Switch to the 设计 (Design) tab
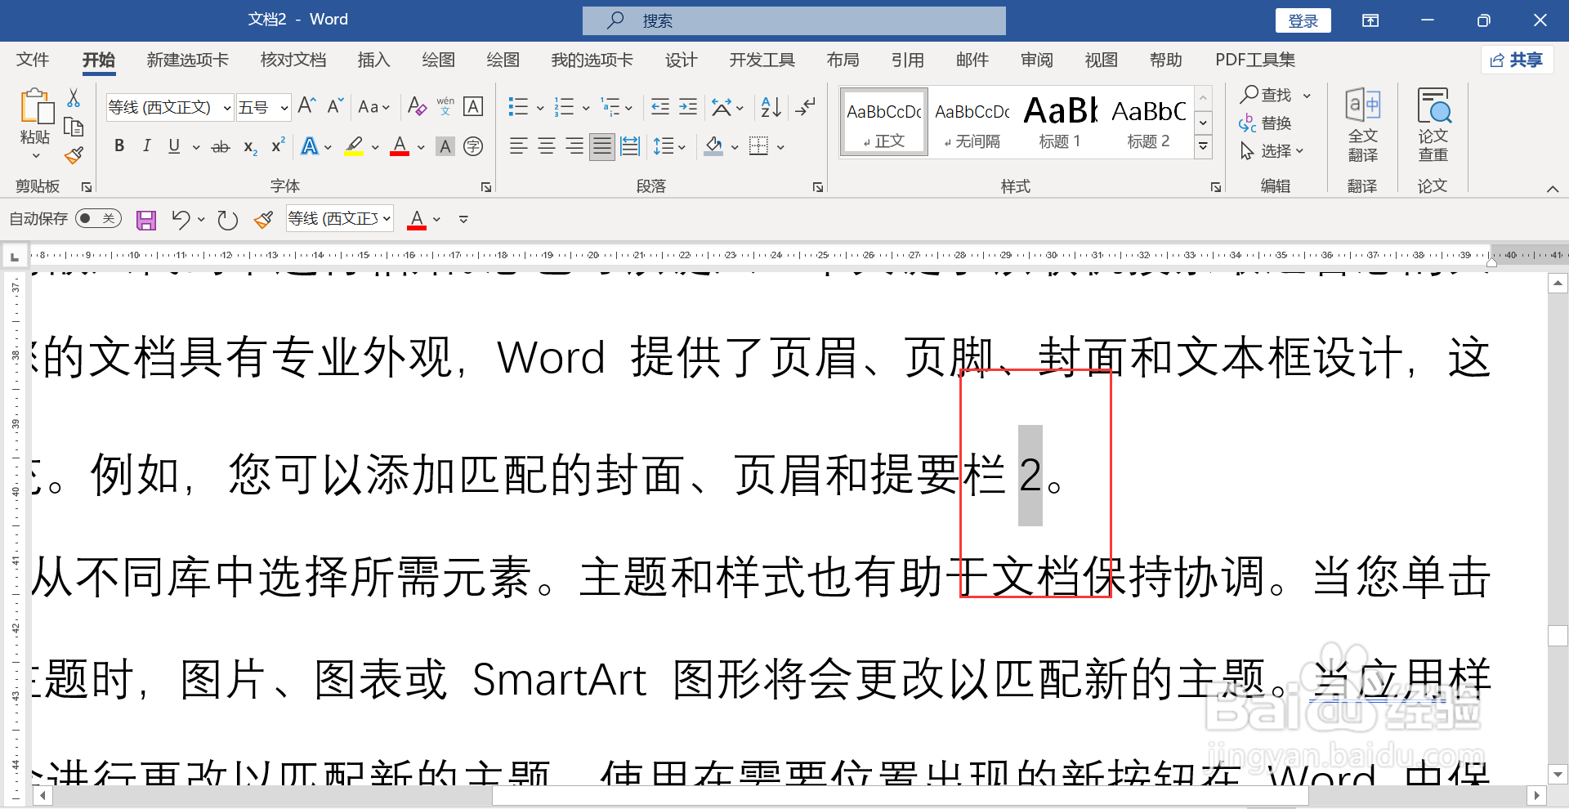Screen dimensions: 1569x809 [681, 60]
